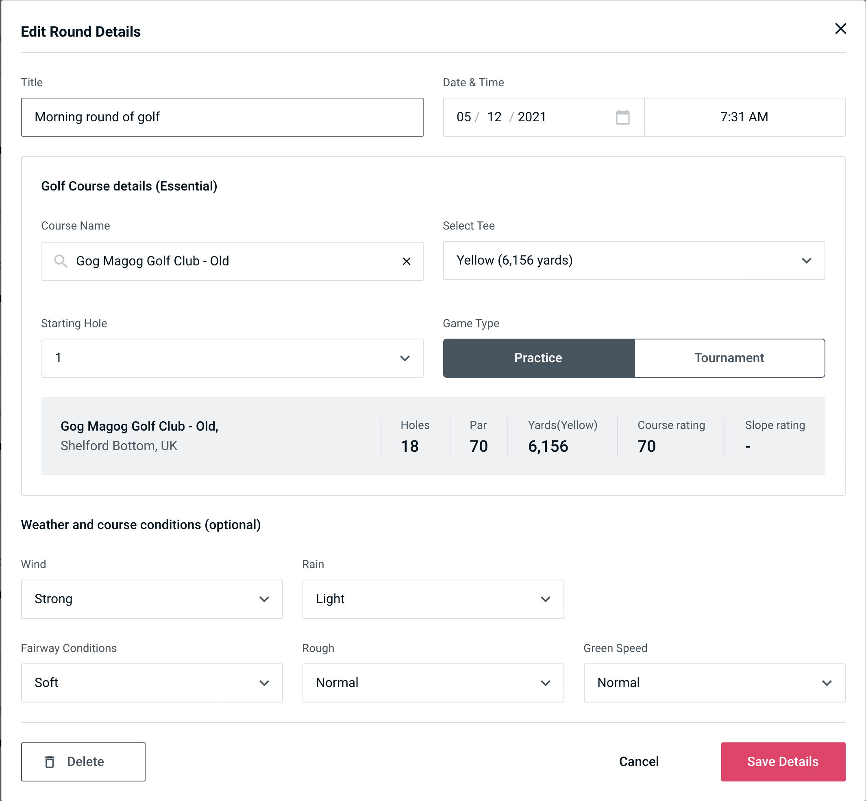
Task: Toggle Game Type back to Practice
Action: pos(539,358)
